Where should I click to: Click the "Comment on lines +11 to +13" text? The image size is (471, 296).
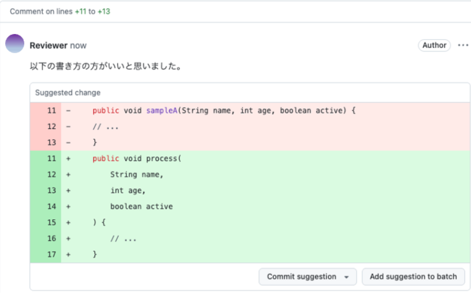pyautogui.click(x=60, y=11)
